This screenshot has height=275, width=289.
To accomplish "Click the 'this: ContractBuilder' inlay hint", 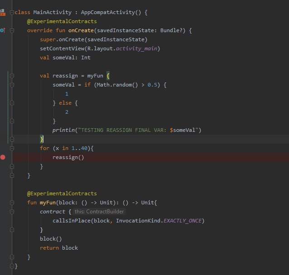I will pos(99,212).
